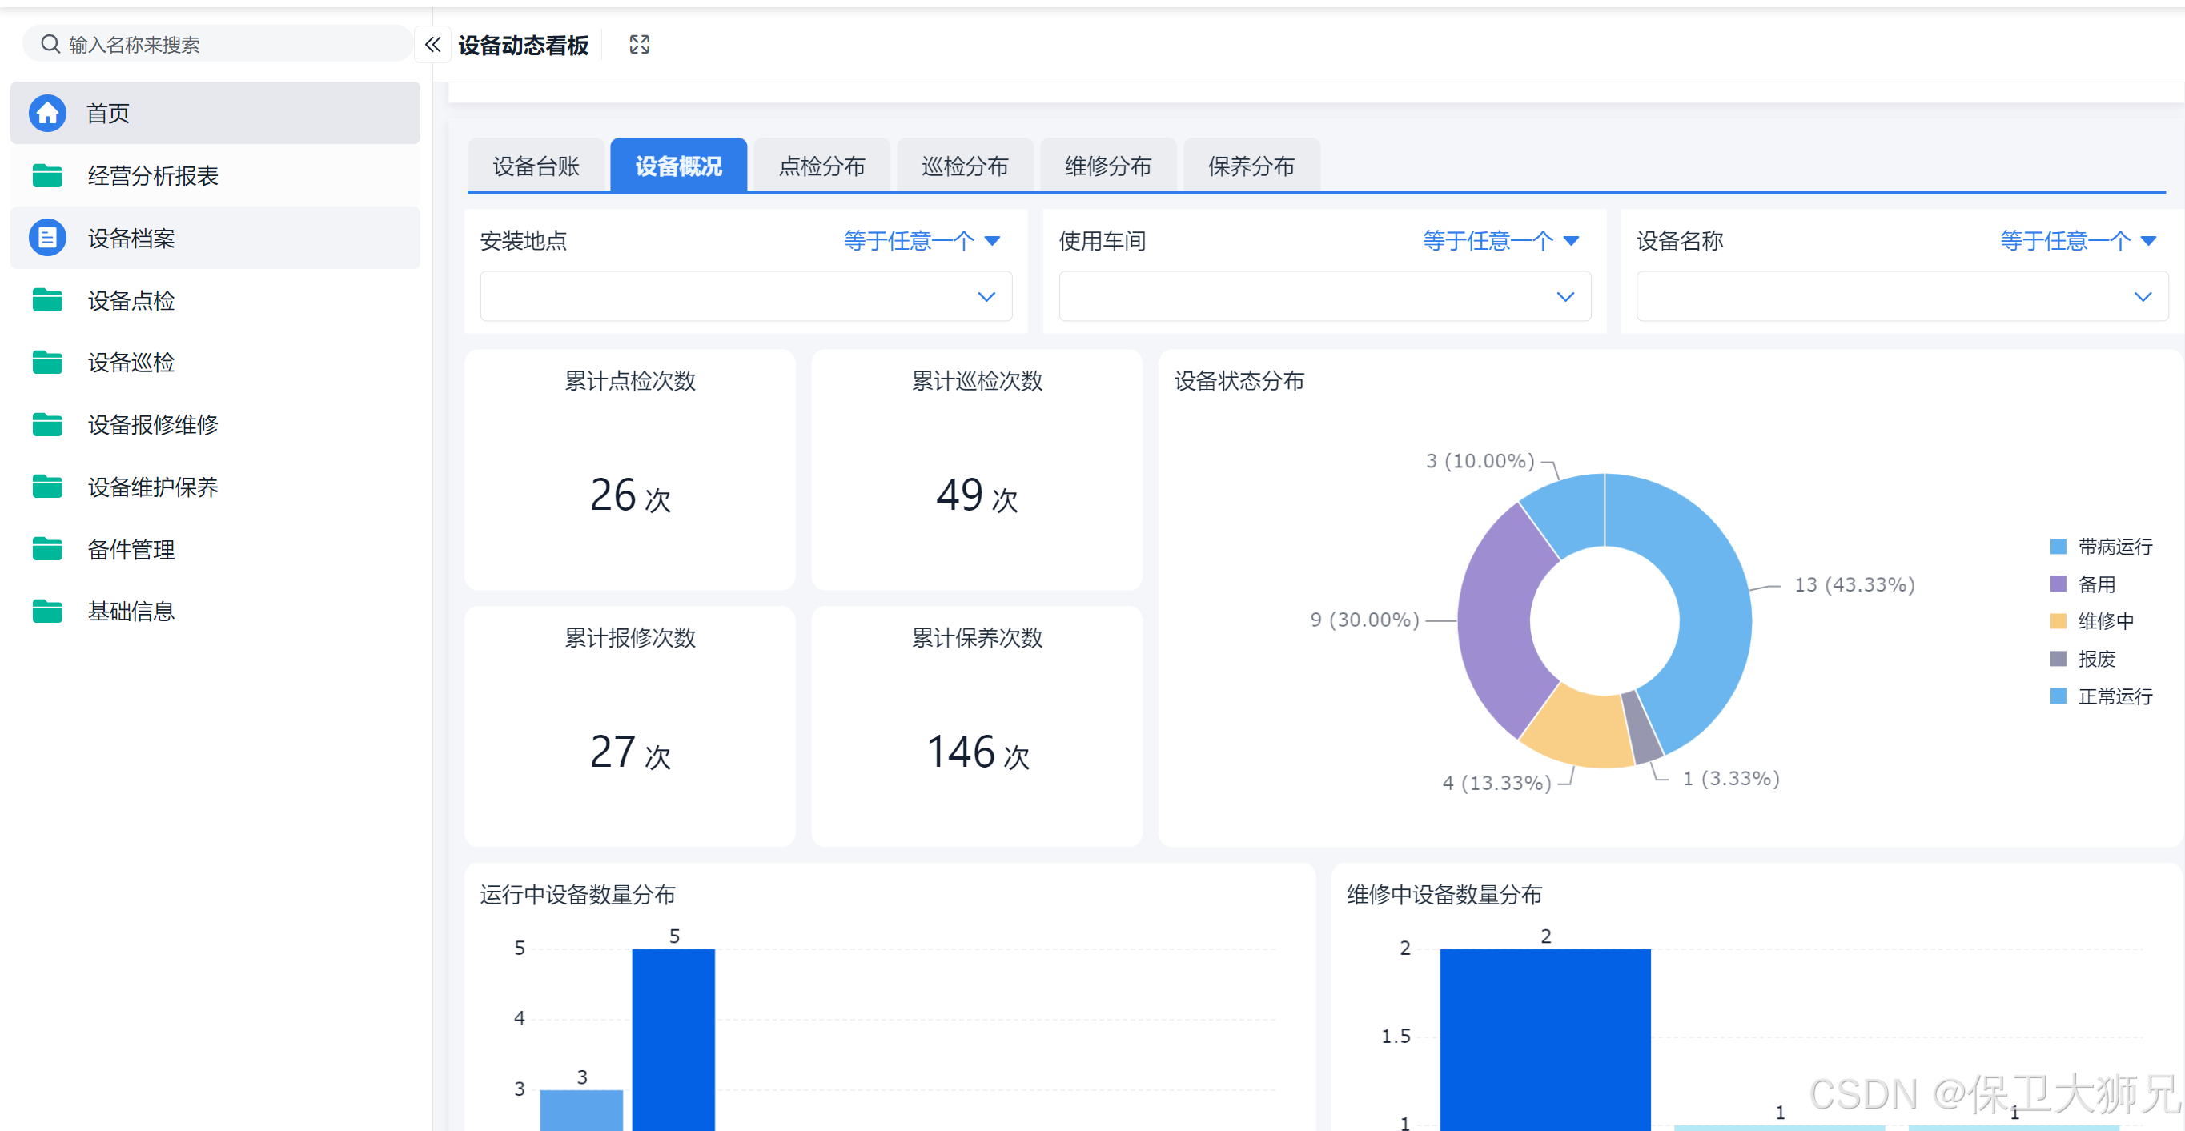Toggle 备用 legend item in pie chart
This screenshot has width=2185, height=1131.
(2095, 584)
